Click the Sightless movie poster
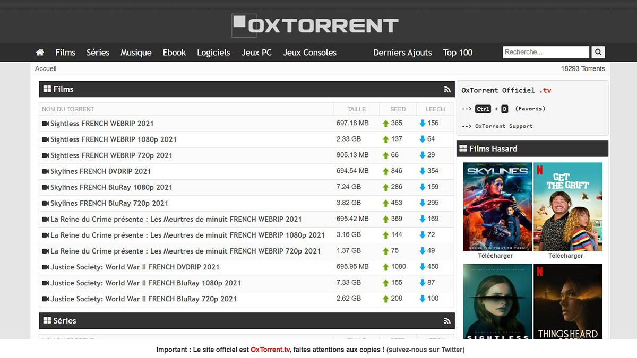Viewport: 637px width, 358px height. [497, 302]
